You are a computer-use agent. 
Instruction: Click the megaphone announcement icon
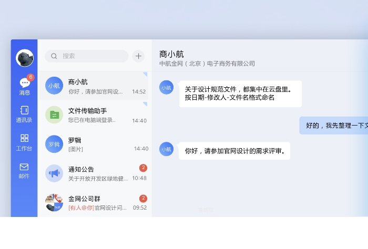pos(54,173)
